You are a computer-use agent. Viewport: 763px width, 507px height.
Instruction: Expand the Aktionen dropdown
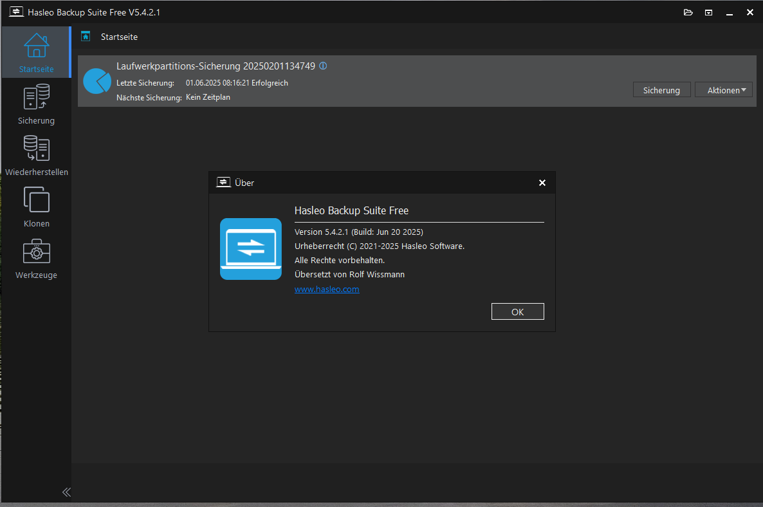724,90
